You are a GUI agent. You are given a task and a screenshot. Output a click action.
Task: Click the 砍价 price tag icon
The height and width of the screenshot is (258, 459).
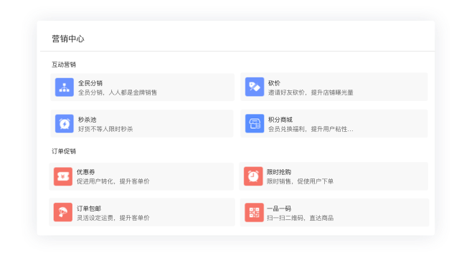255,87
